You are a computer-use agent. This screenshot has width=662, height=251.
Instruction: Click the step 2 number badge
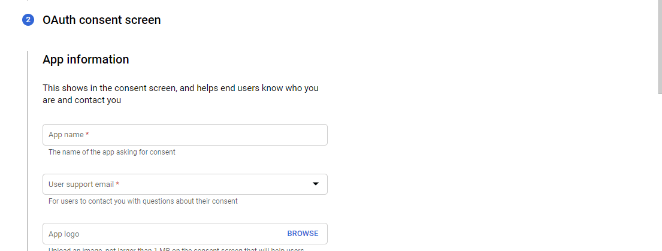tap(28, 20)
